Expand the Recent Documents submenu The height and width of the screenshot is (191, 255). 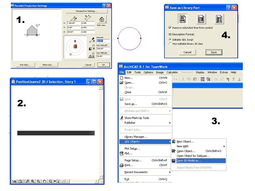click(x=170, y=172)
